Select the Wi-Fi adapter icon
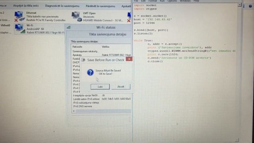This screenshot has height=143, width=254. coord(19,29)
